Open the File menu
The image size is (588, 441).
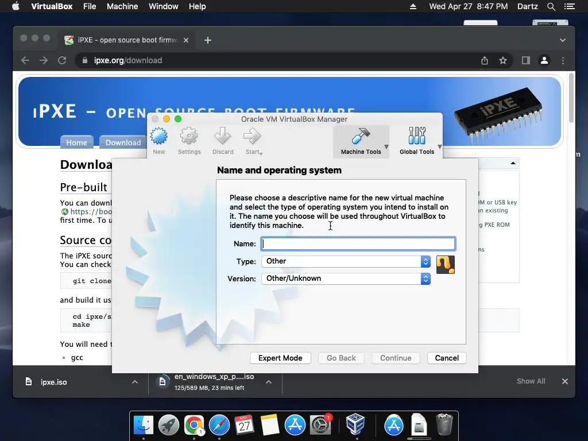[90, 6]
